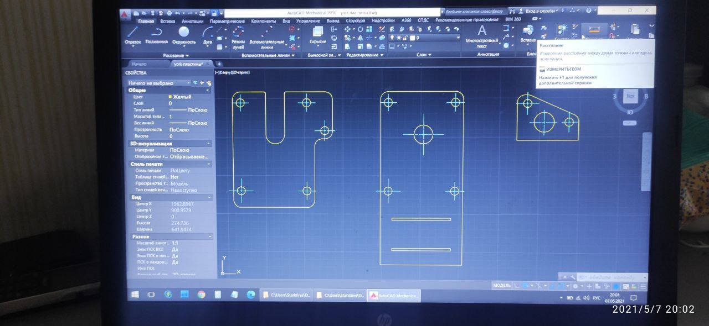
Task: Click the white layer color swatch in Слои
Action: [412, 38]
